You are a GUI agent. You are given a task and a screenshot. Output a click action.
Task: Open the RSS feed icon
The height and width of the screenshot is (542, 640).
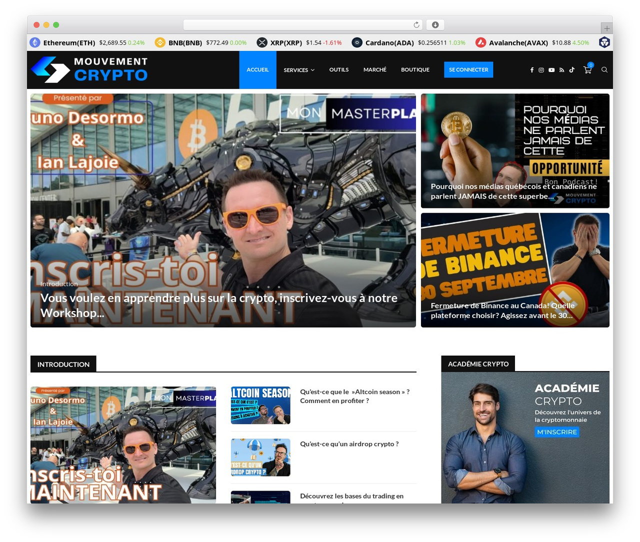561,70
